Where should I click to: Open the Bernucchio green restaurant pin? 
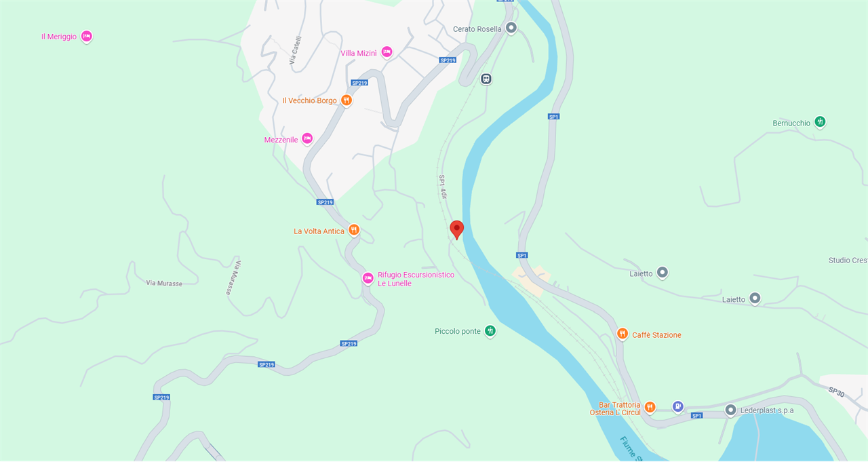point(820,122)
